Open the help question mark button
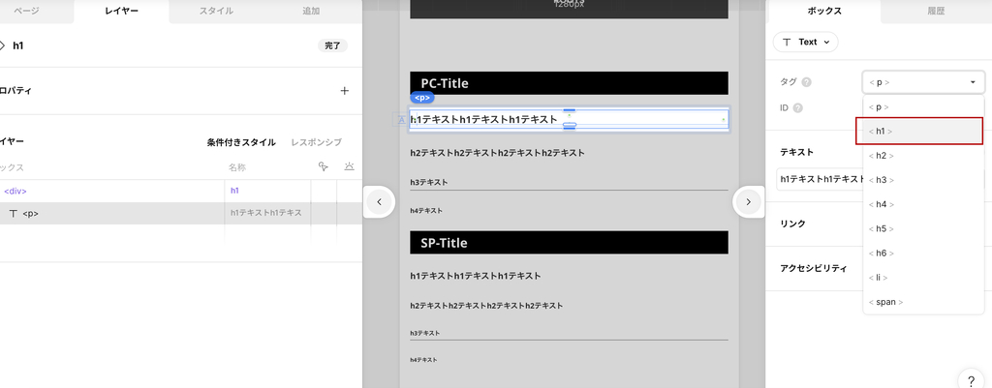992x388 pixels. [x=971, y=379]
